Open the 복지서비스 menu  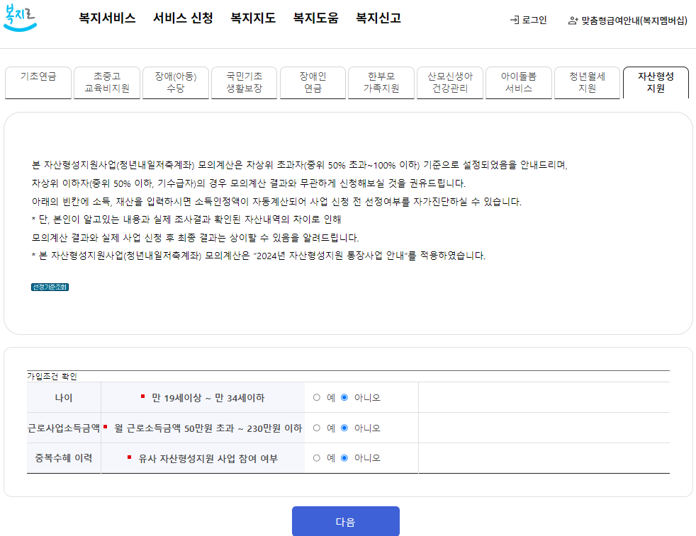tap(106, 19)
